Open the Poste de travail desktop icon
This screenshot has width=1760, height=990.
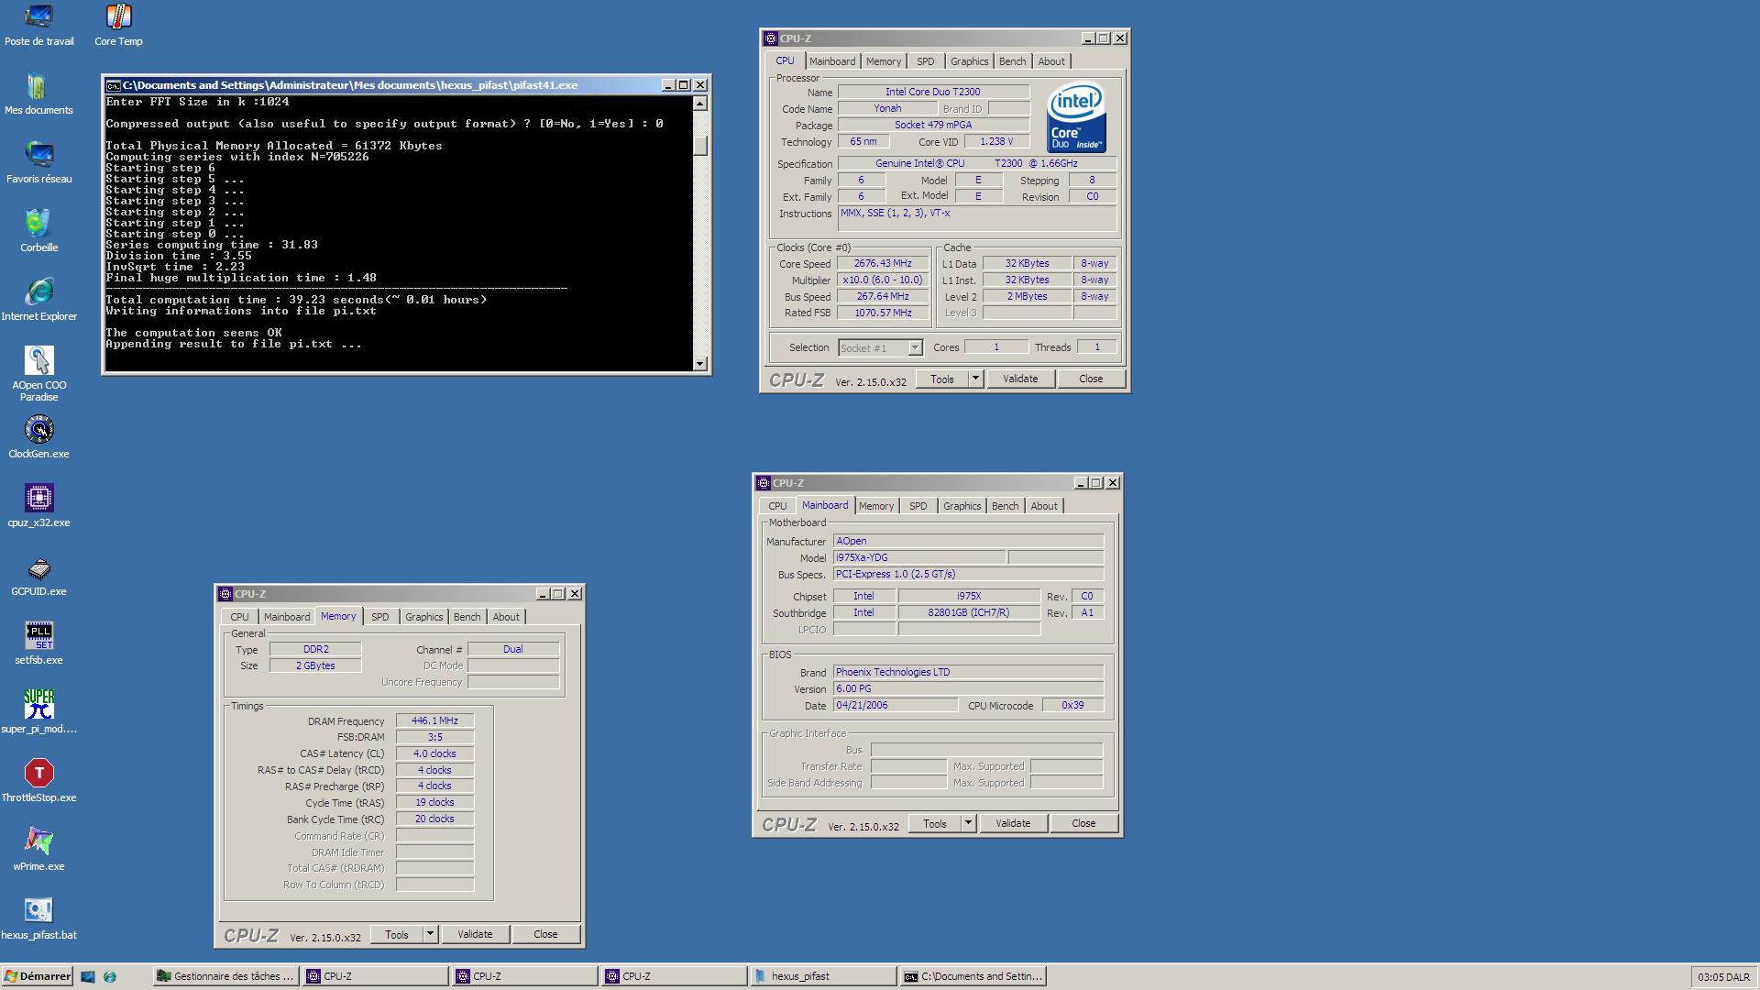[x=38, y=26]
